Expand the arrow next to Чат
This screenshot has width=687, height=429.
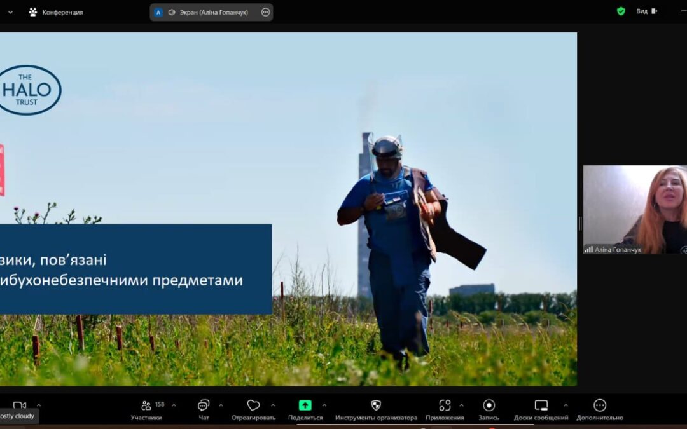coord(221,405)
